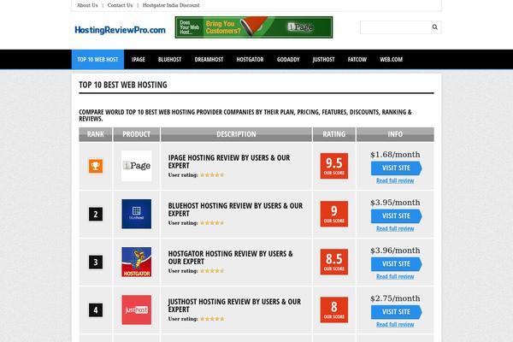This screenshot has height=342, width=513.
Task: Open the iPage product logo
Action: click(x=137, y=166)
